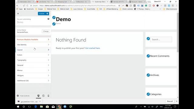This screenshot has height=109, width=194.
Task: Open the Affiliate Marketing bookmarks folder
Action: (111, 9)
